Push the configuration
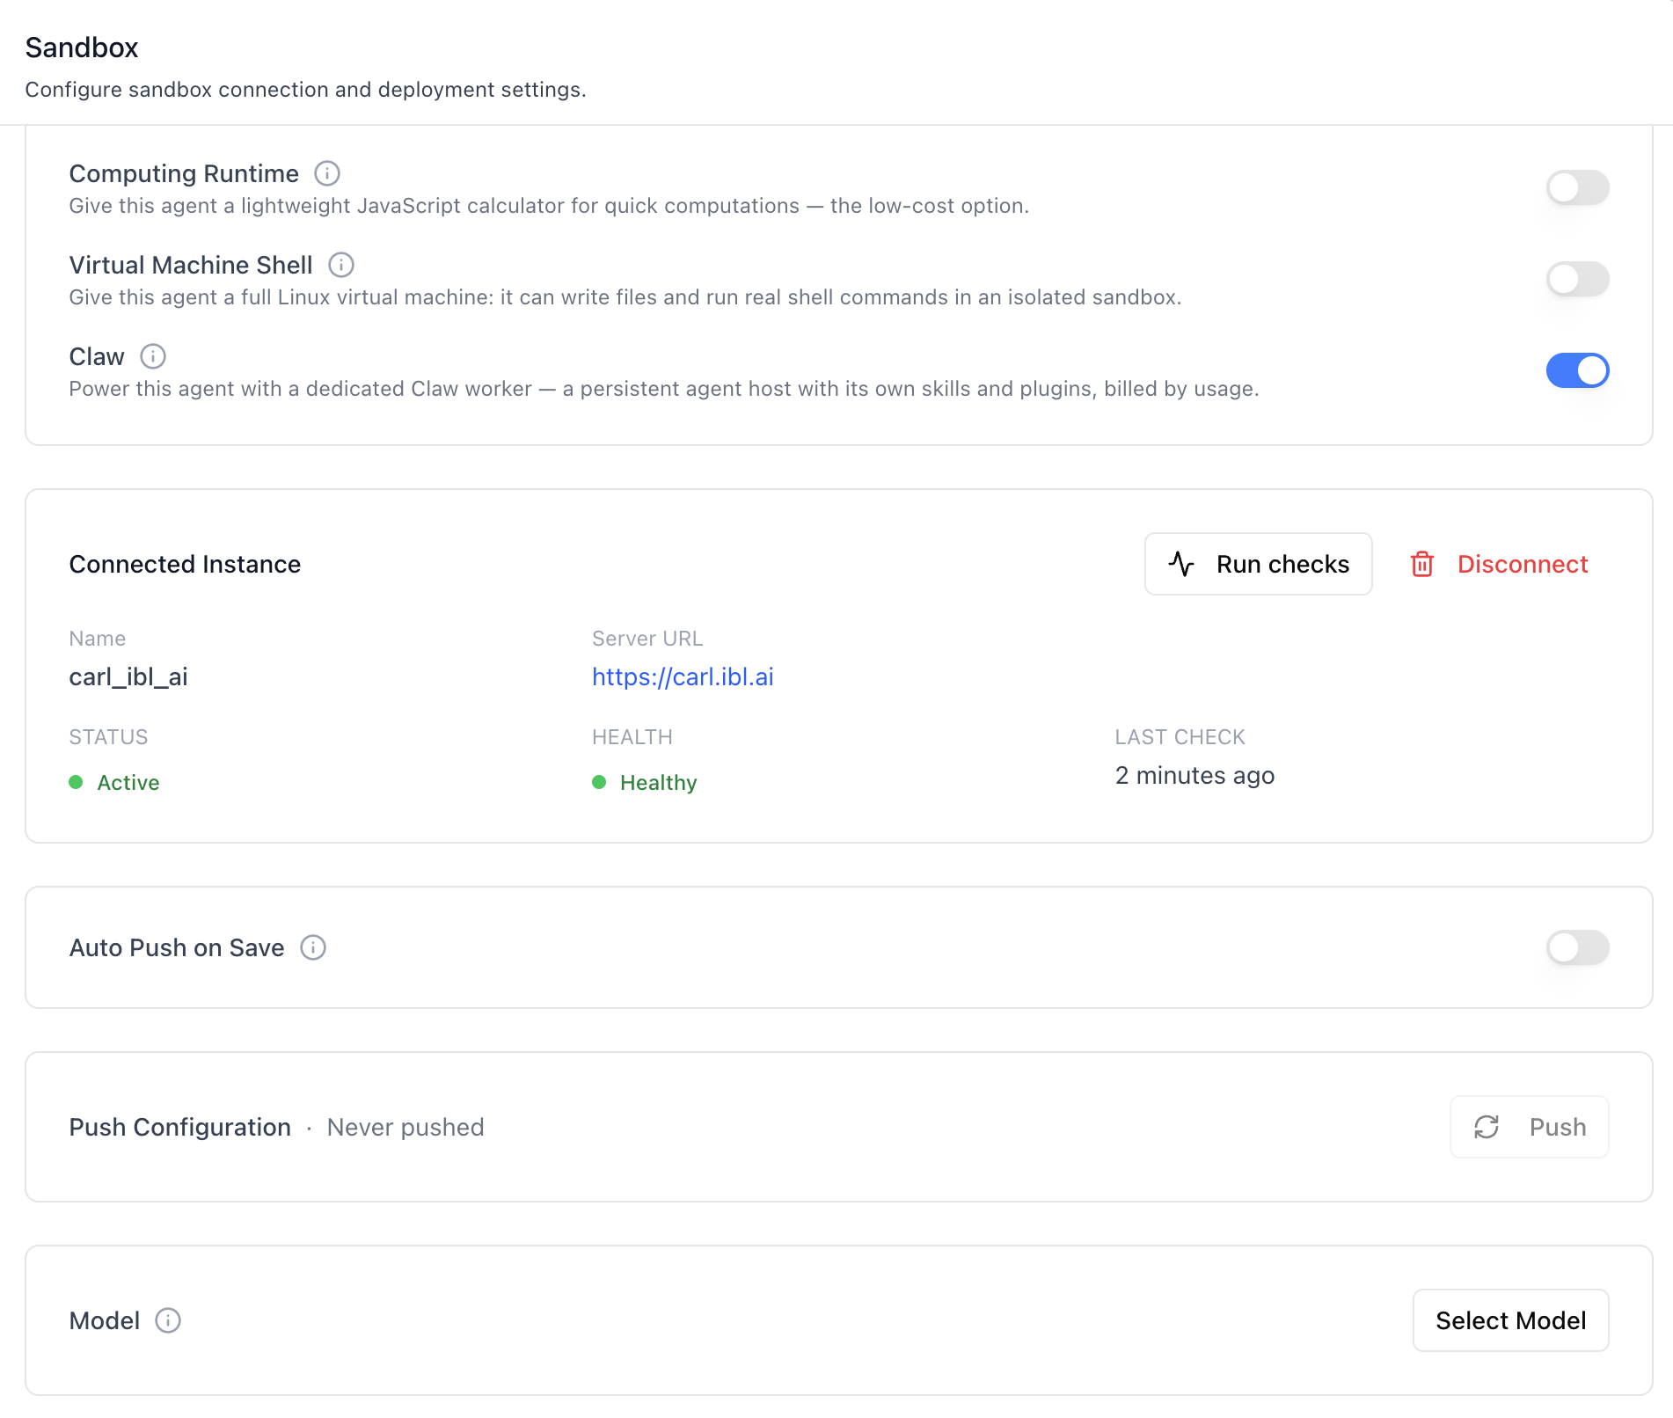The height and width of the screenshot is (1418, 1673). pos(1529,1127)
